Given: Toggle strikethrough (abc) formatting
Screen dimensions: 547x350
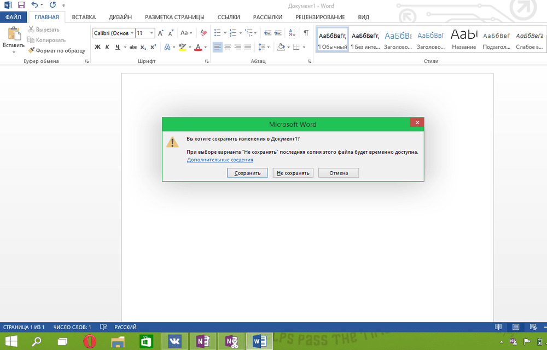Looking at the screenshot, I should (x=133, y=46).
